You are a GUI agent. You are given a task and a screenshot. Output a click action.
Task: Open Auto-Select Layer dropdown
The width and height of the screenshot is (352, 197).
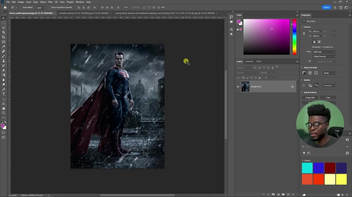point(41,8)
